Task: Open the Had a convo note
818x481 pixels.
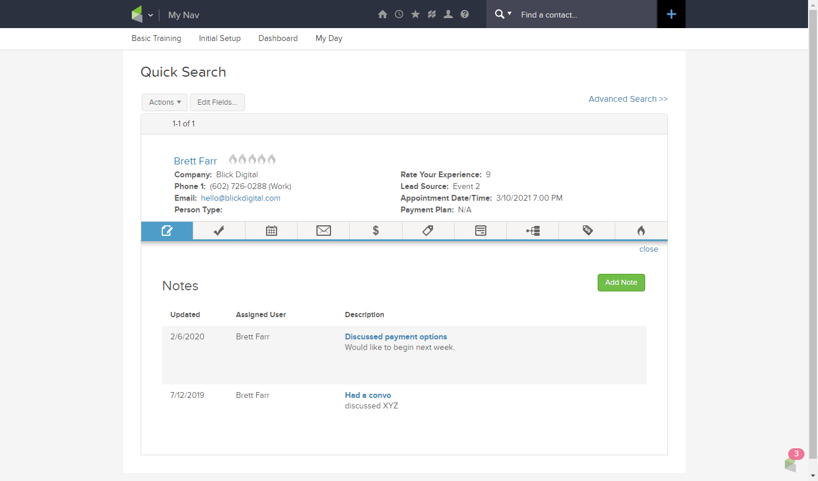Action: click(x=368, y=396)
